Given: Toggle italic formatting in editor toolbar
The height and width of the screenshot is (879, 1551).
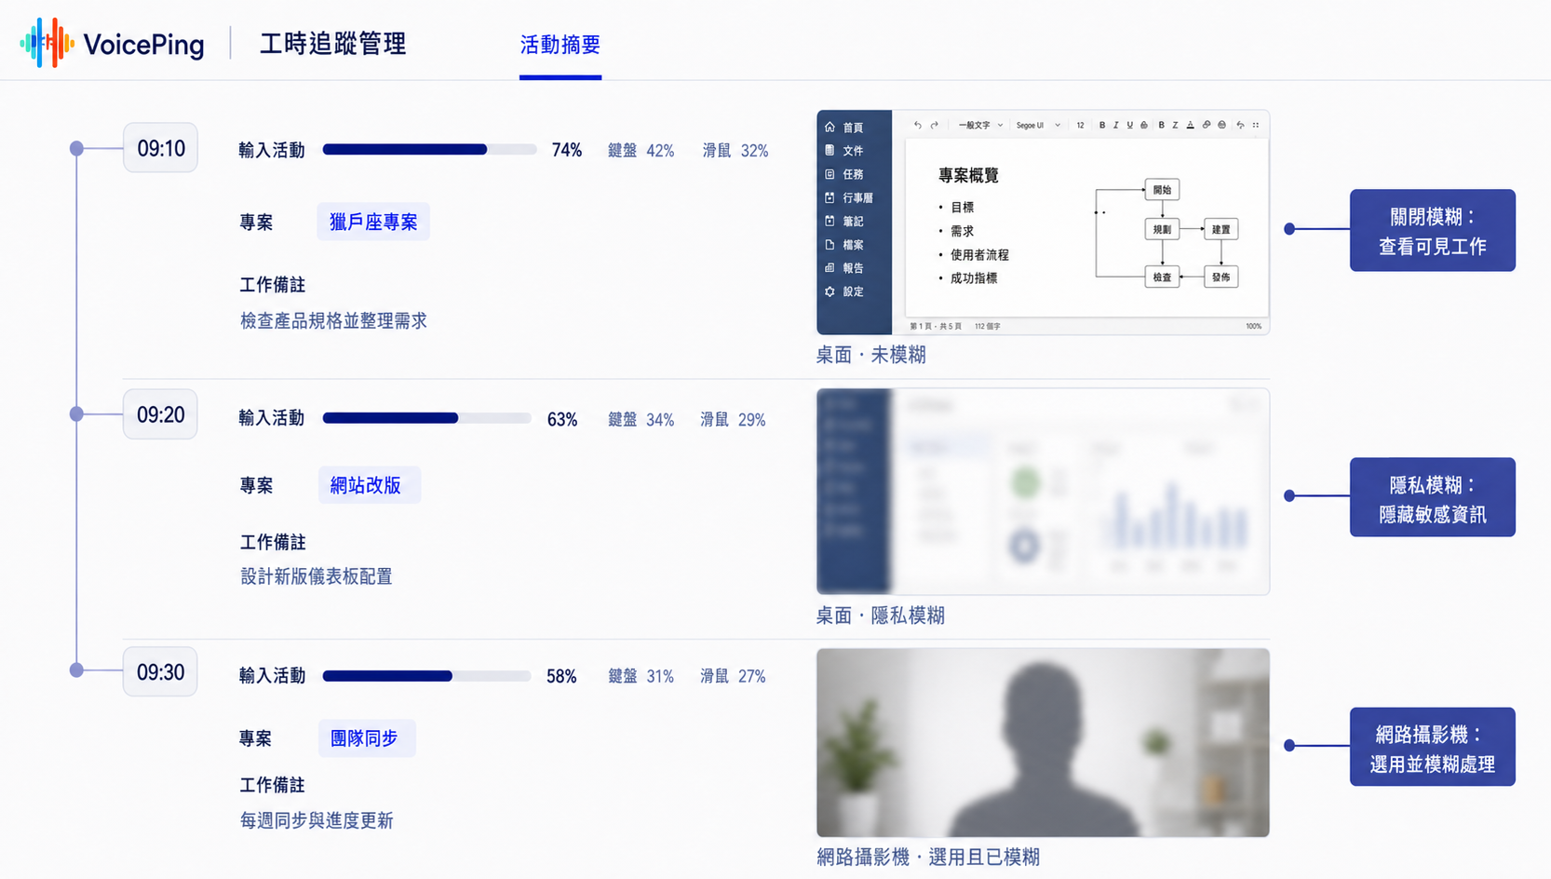Looking at the screenshot, I should (x=1115, y=125).
